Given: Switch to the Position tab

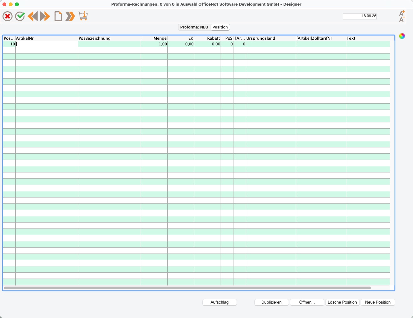Looking at the screenshot, I should [x=220, y=27].
